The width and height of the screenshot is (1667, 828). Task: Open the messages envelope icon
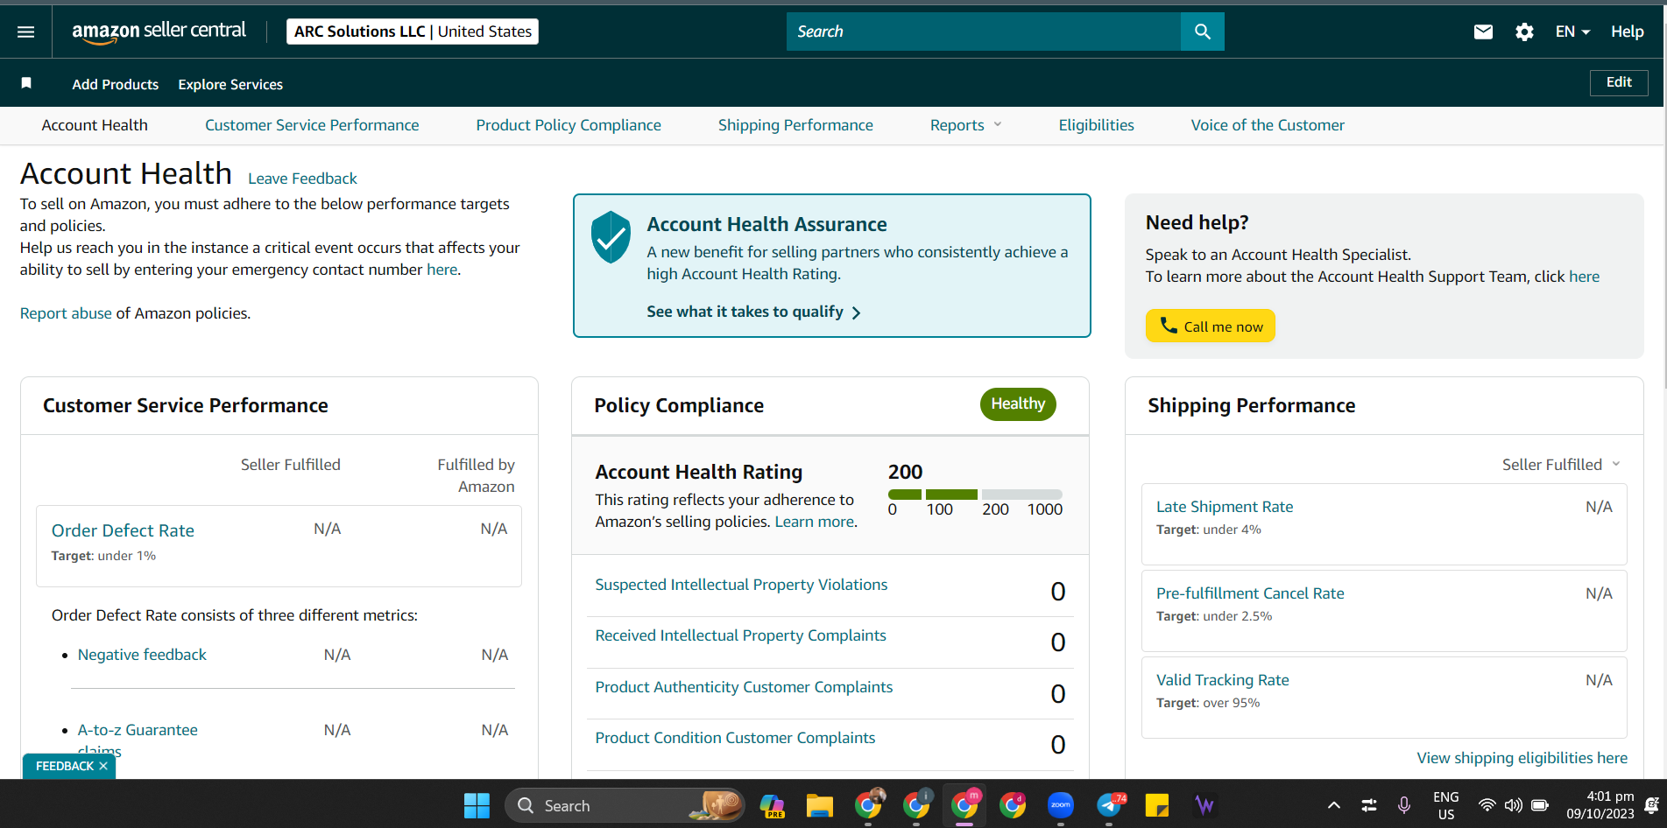coord(1483,32)
